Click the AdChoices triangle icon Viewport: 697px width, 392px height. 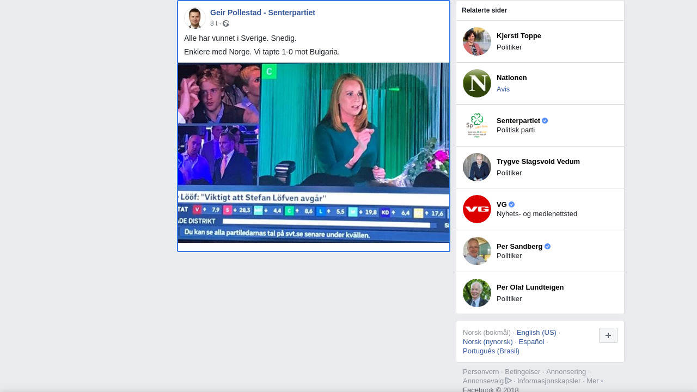[x=509, y=381]
